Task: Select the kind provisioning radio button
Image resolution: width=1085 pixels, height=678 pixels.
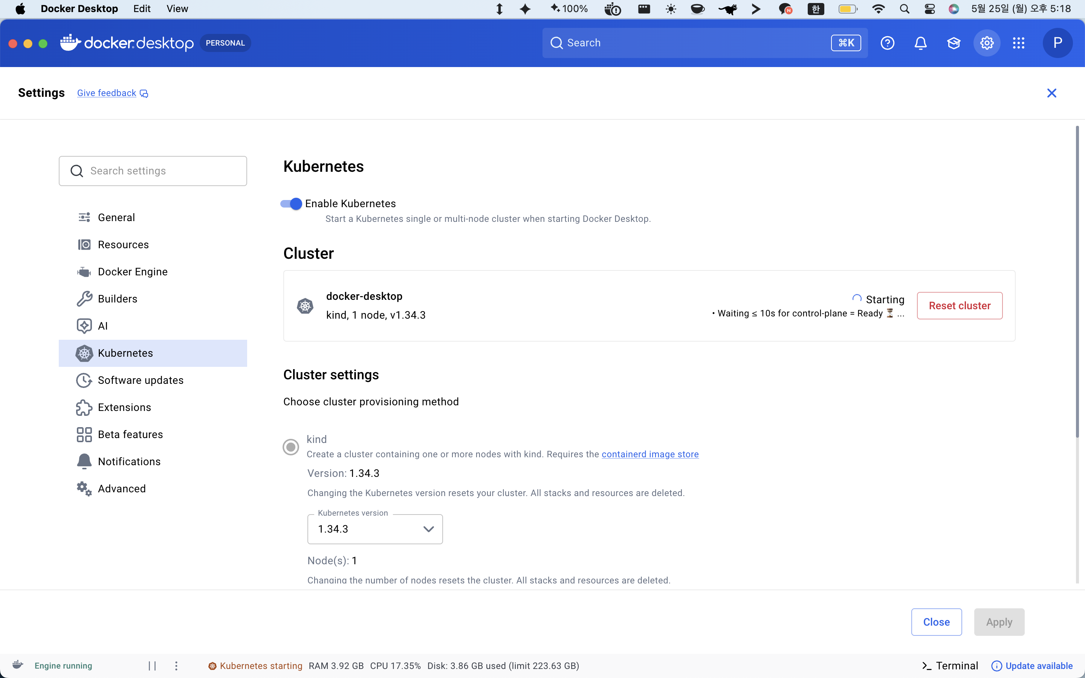Action: [291, 447]
